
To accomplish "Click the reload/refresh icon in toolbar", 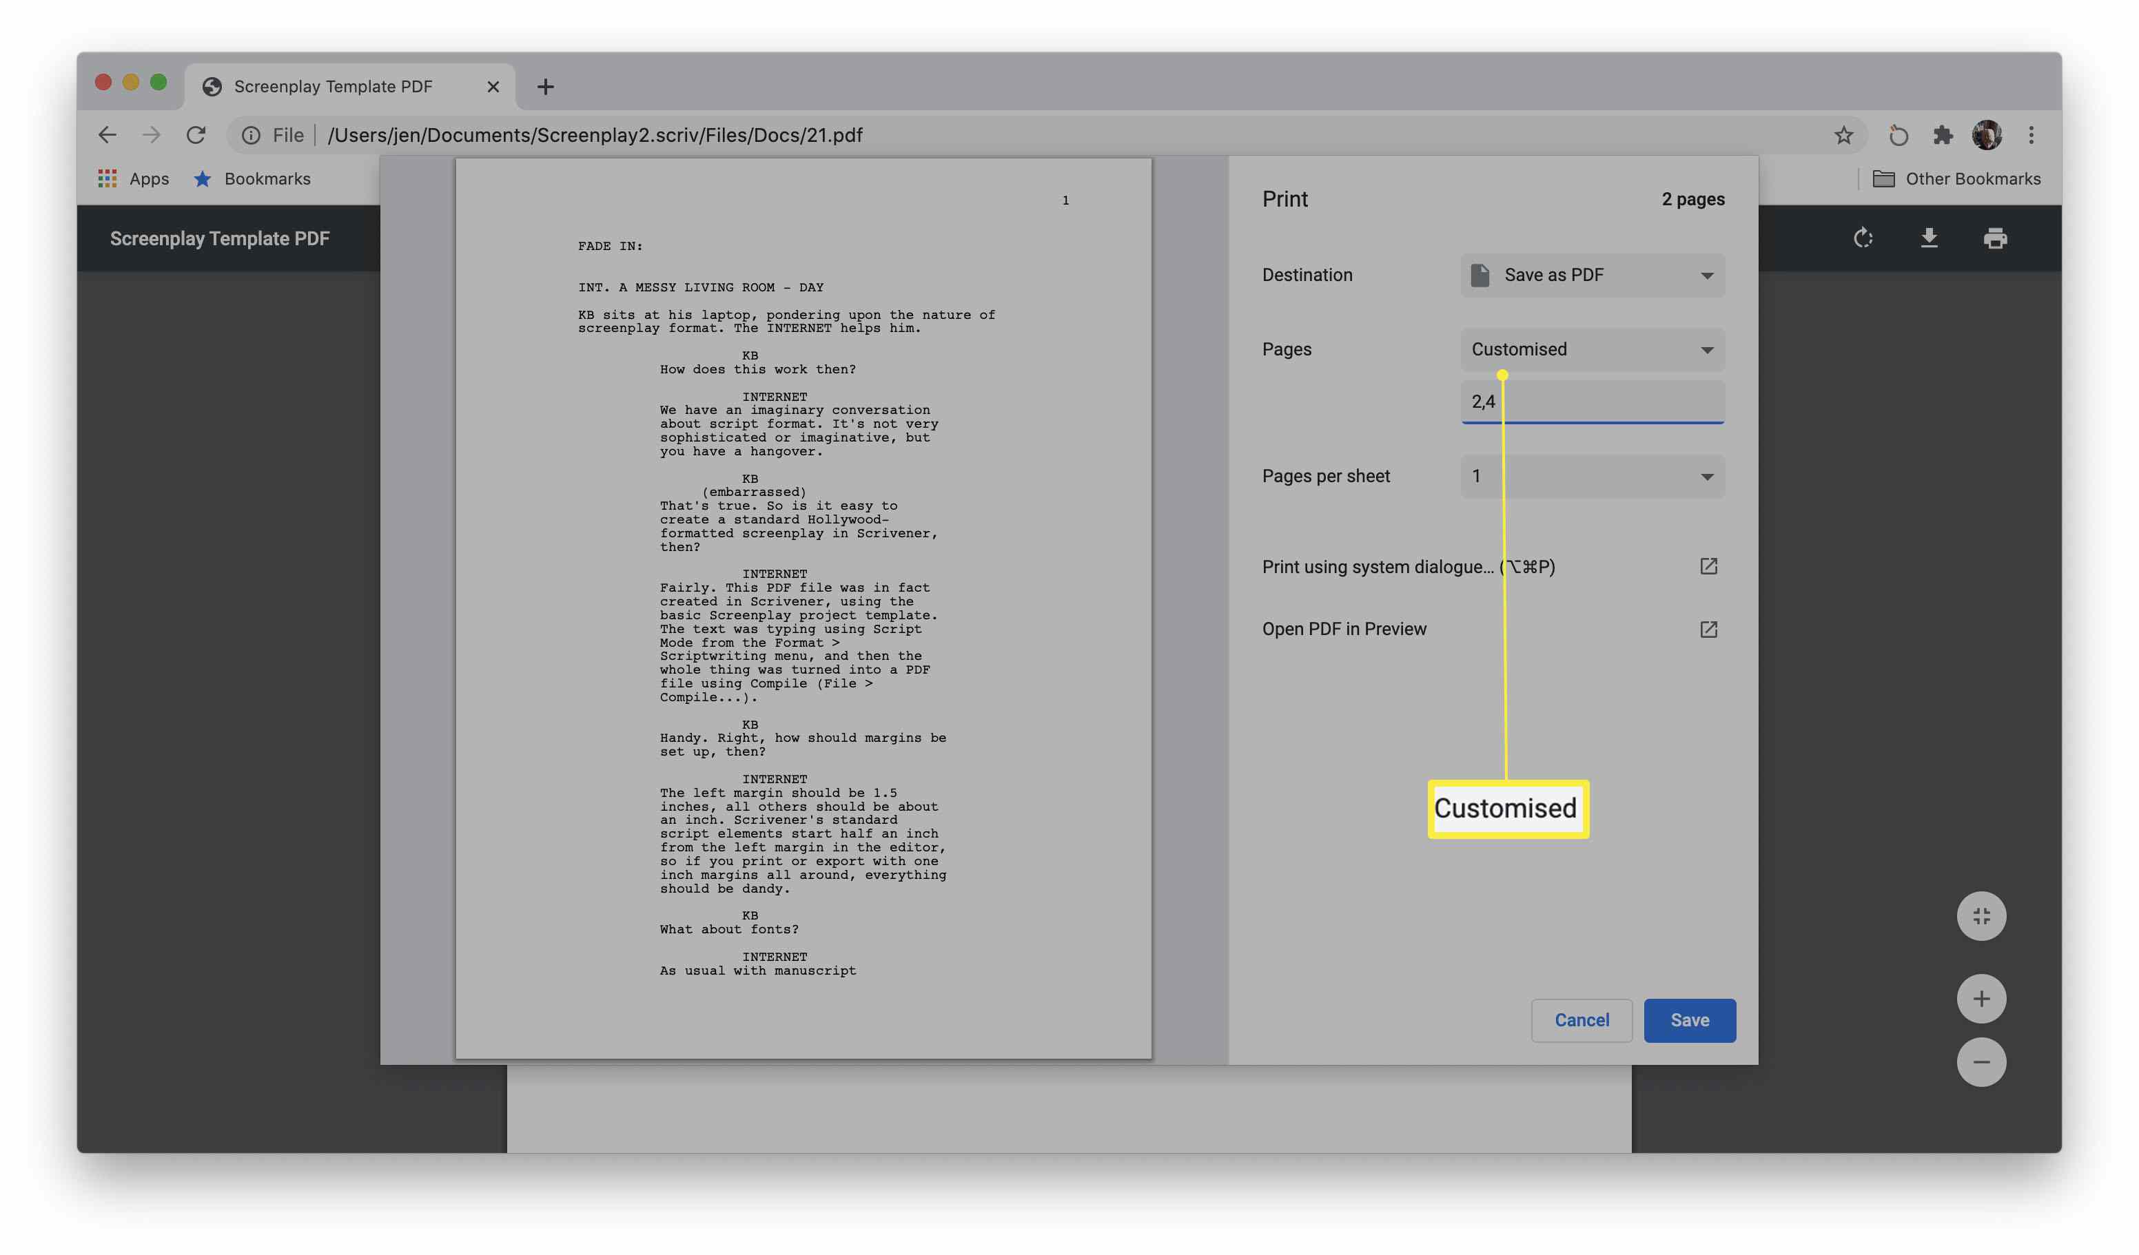I will point(194,136).
